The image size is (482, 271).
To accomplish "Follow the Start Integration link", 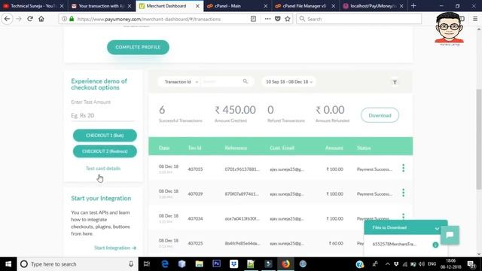I will 115,248.
